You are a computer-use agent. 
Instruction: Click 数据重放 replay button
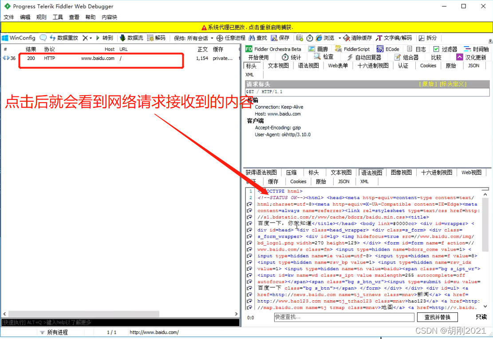64,38
